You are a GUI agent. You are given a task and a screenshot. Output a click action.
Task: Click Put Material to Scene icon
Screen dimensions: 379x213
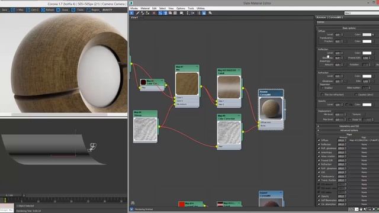pyautogui.click(x=142, y=13)
